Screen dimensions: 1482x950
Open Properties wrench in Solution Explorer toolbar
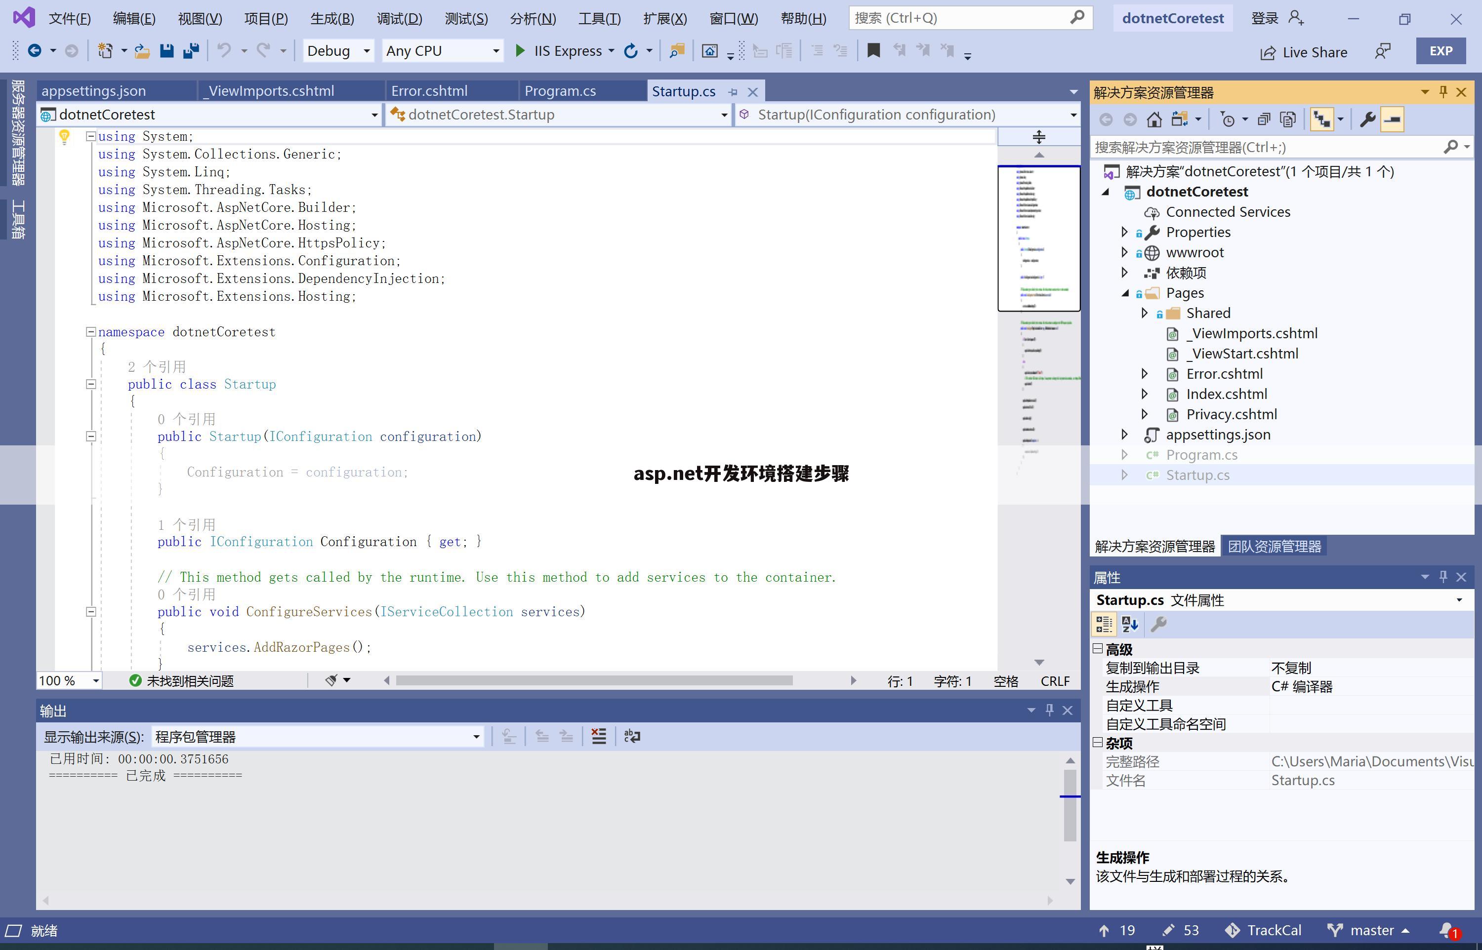point(1367,119)
